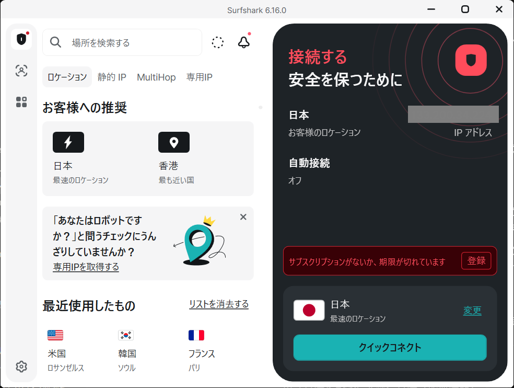Select the France flag
Image resolution: width=514 pixels, height=388 pixels.
coord(196,335)
